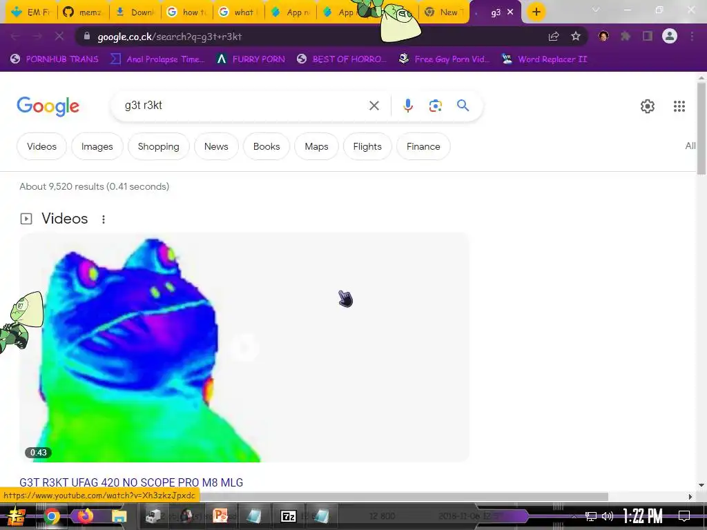Switch to the EM Fi tab
The width and height of the screenshot is (707, 530).
click(30, 12)
